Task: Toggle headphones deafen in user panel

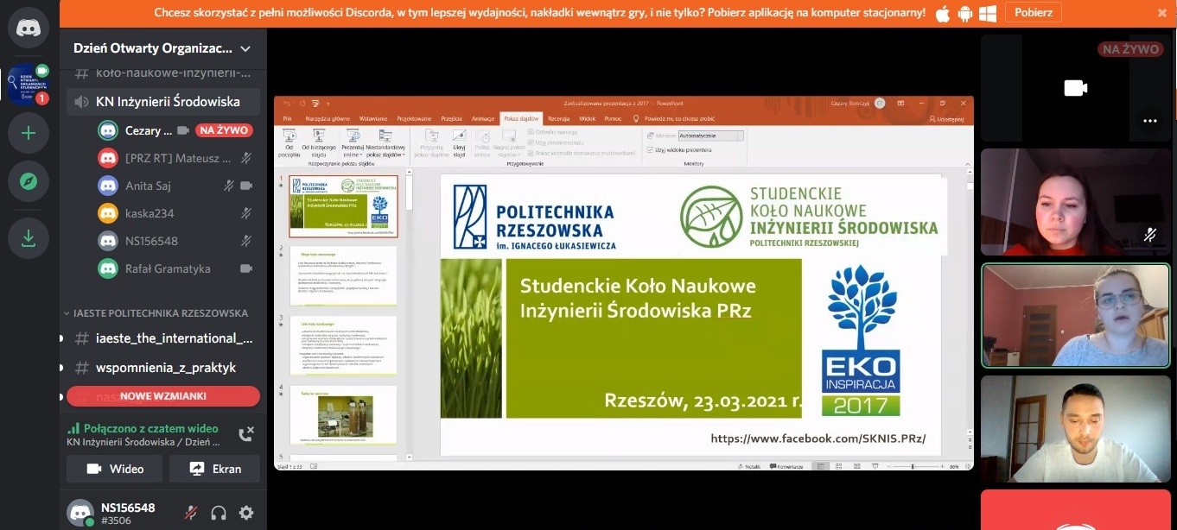Action: click(x=219, y=513)
